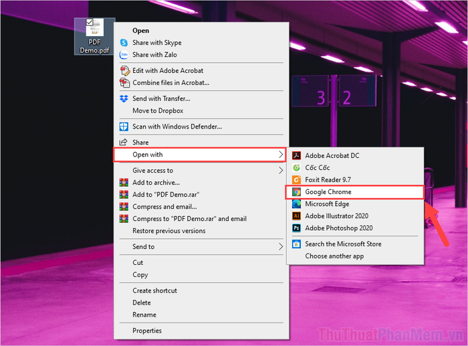Image resolution: width=468 pixels, height=346 pixels.
Task: Click the Cốc Cốc browser icon
Action: (296, 167)
